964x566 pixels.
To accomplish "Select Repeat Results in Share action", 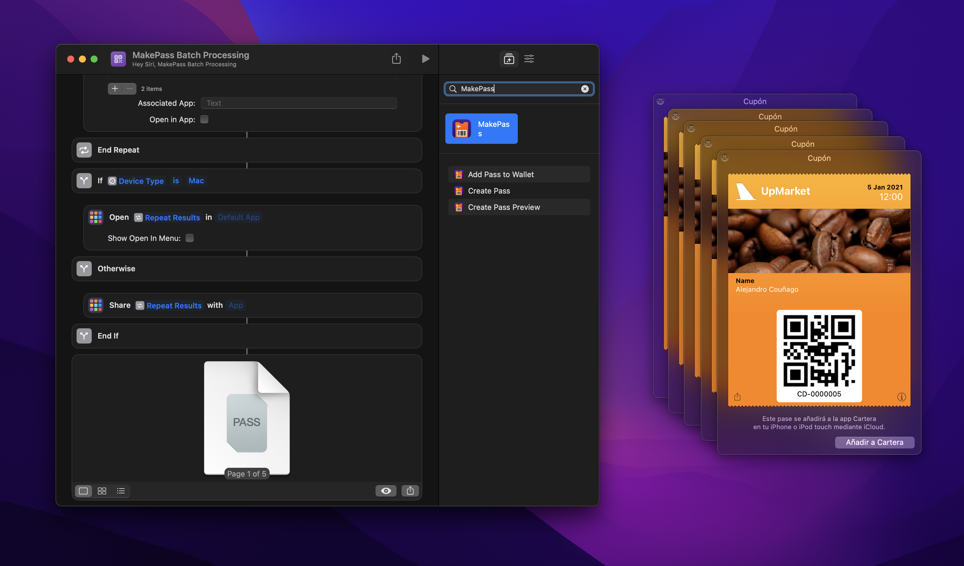I will 169,306.
